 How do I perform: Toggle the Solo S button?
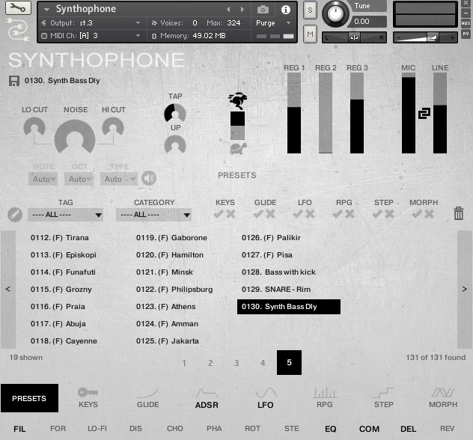coord(310,10)
